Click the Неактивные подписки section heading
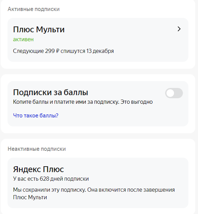The image size is (198, 214). (x=37, y=149)
